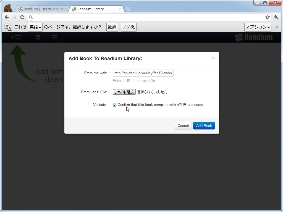This screenshot has height=212, width=283.
Task: Click the blue Add Book button
Action: pos(204,126)
